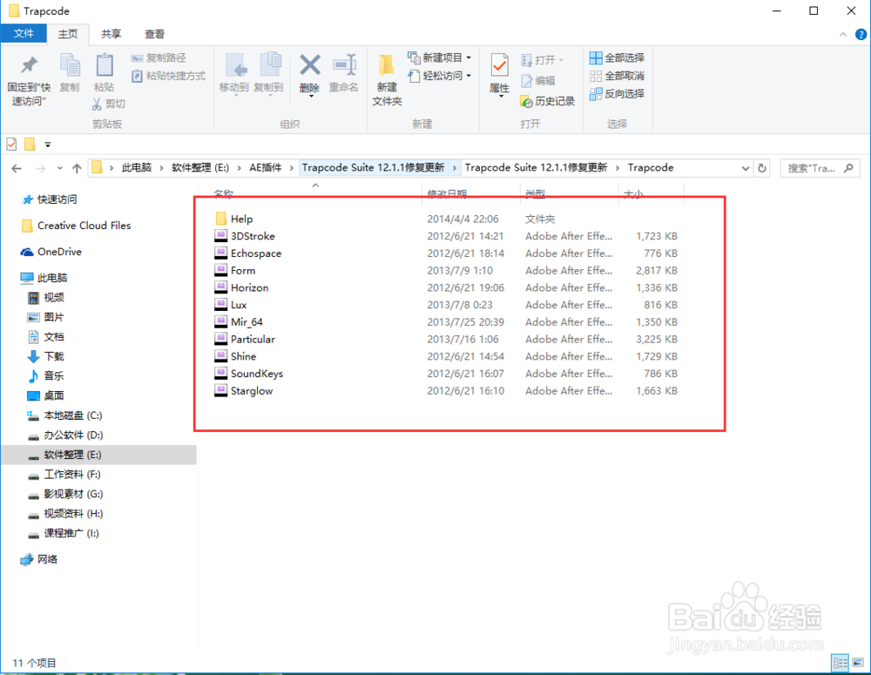This screenshot has width=871, height=675.
Task: Select the Starglow plugin file
Action: [252, 391]
